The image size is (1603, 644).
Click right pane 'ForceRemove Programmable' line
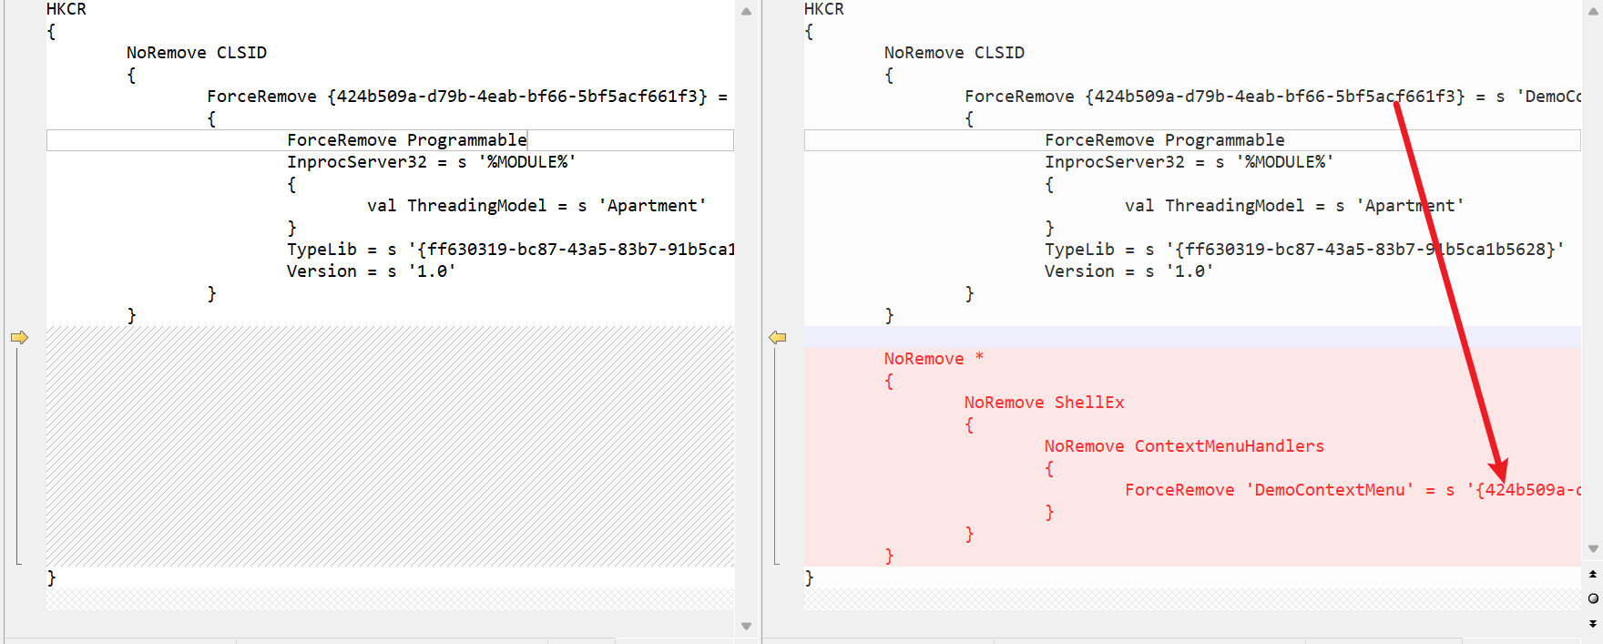pyautogui.click(x=1164, y=140)
